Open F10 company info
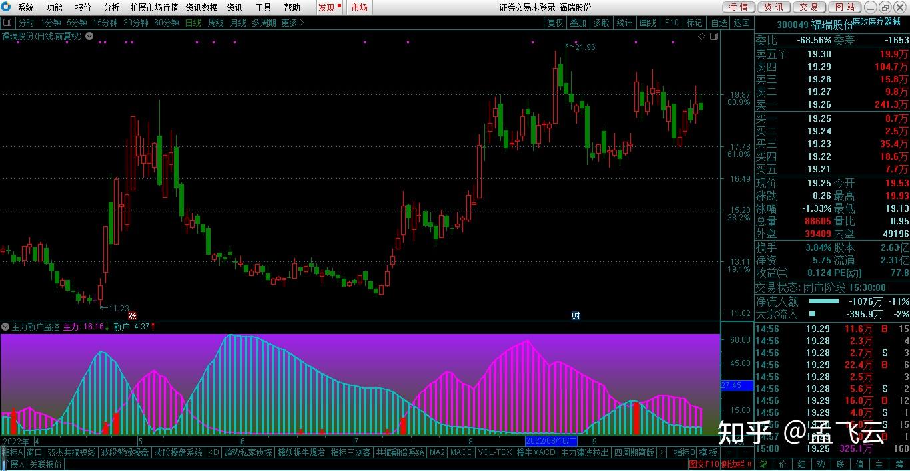Viewport: 910px width, 471px height. pos(671,23)
